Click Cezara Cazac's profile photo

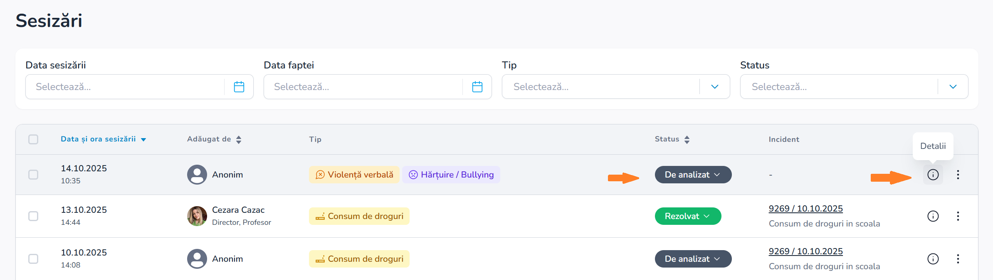coord(197,216)
